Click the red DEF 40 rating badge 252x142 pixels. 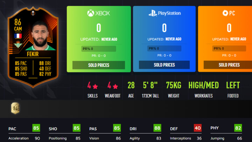pos(198,128)
